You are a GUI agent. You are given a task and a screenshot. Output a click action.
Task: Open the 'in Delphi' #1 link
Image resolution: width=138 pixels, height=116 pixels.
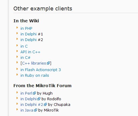coord(28,34)
